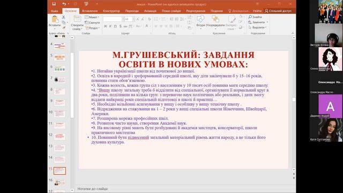Open the Буфер обміну dialog launcher
Screen dimensions: 343x193
pyautogui.click(x=68, y=33)
